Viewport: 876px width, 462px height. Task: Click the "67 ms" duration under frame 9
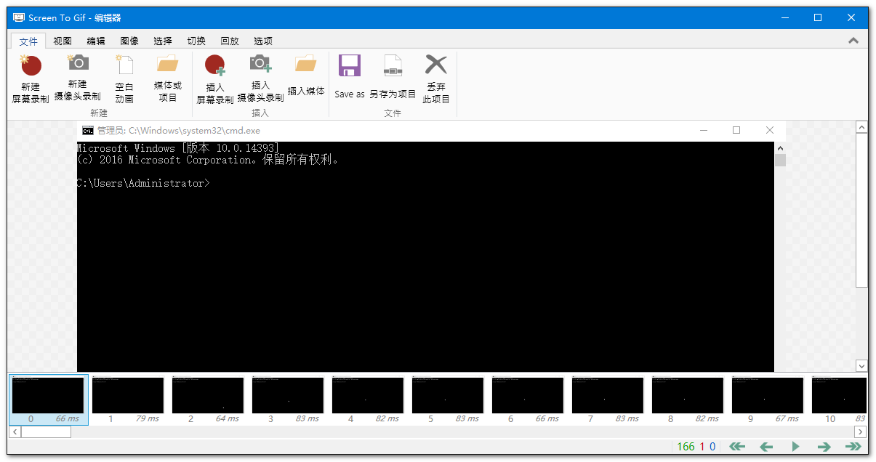pos(787,418)
